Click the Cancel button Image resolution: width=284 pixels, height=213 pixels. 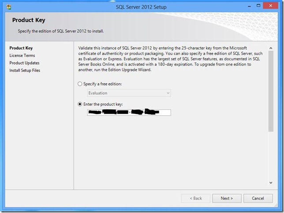click(258, 198)
